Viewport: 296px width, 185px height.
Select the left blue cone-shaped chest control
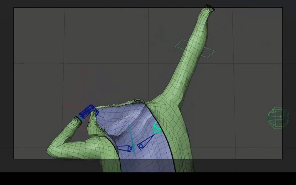click(x=125, y=149)
